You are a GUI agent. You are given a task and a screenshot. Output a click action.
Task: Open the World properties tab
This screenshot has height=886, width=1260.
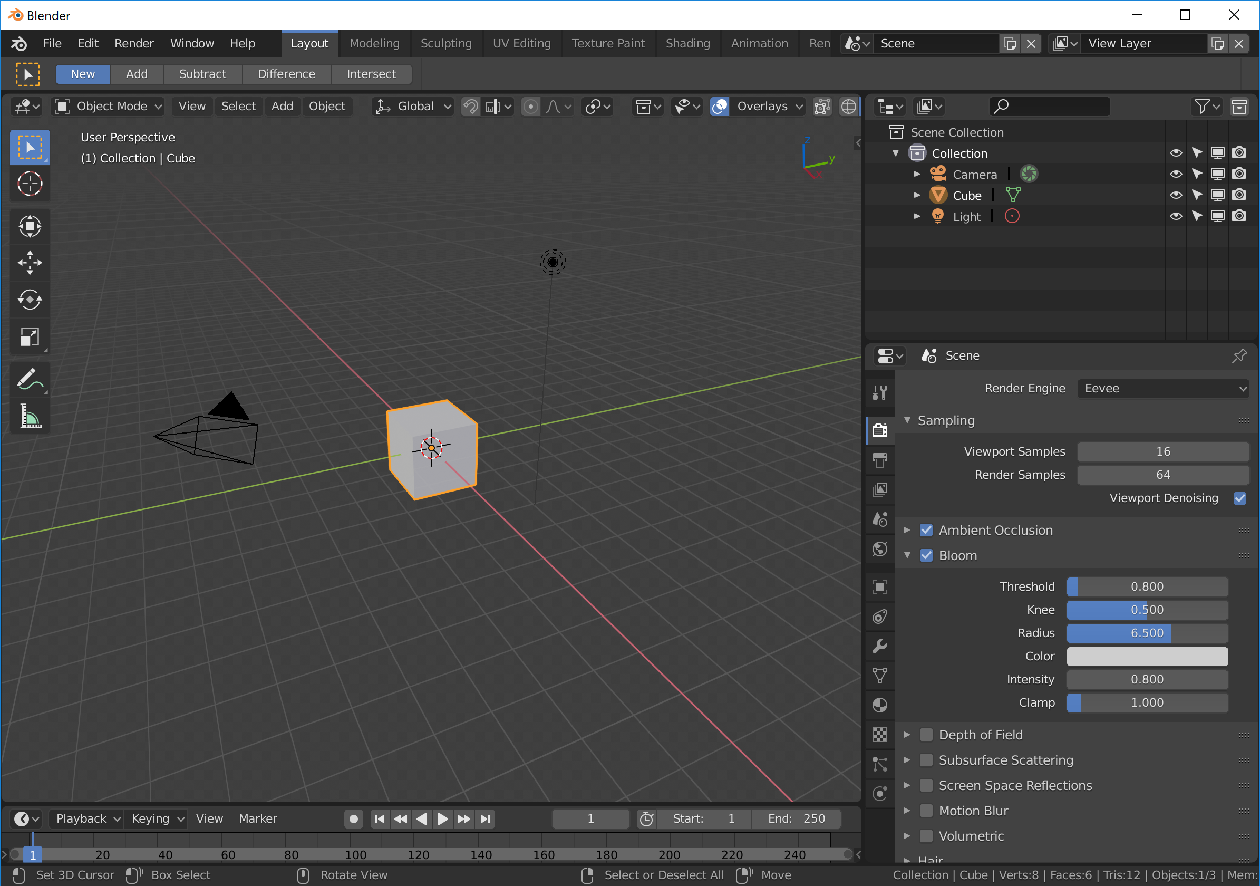tap(880, 549)
